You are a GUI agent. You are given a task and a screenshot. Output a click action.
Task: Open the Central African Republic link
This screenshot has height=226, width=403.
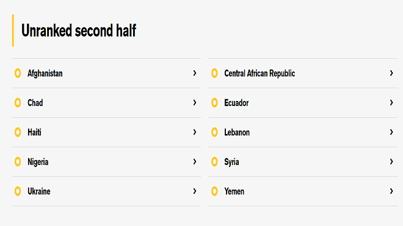pos(260,73)
